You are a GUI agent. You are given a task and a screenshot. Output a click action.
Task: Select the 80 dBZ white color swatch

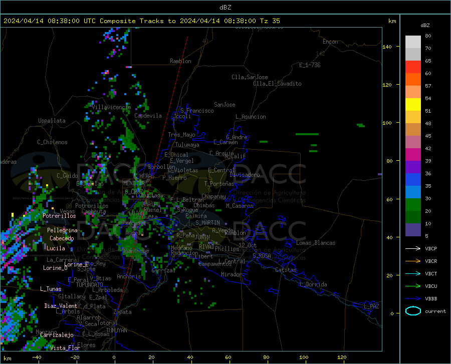[413, 42]
